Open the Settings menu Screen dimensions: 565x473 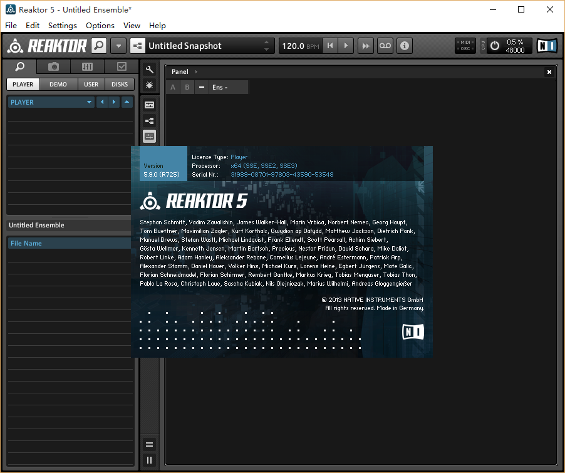pos(62,25)
